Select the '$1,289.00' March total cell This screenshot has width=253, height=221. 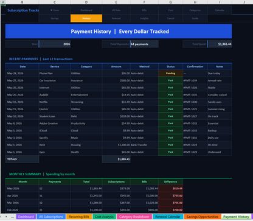click(86, 203)
